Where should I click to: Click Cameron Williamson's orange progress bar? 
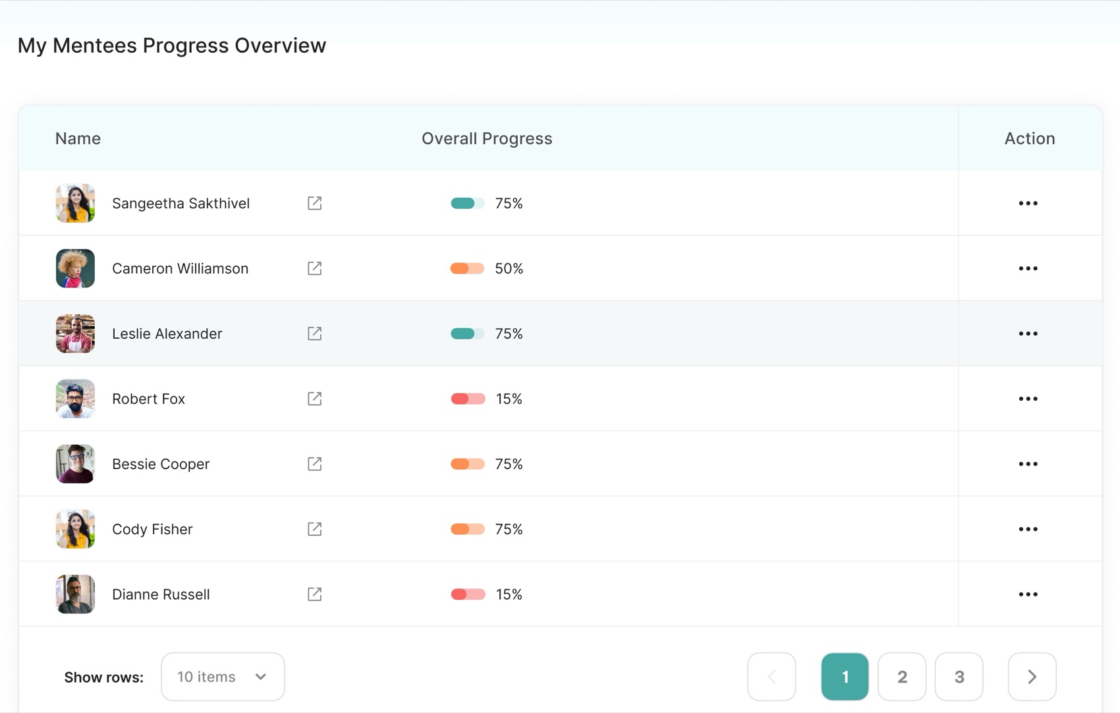point(467,268)
